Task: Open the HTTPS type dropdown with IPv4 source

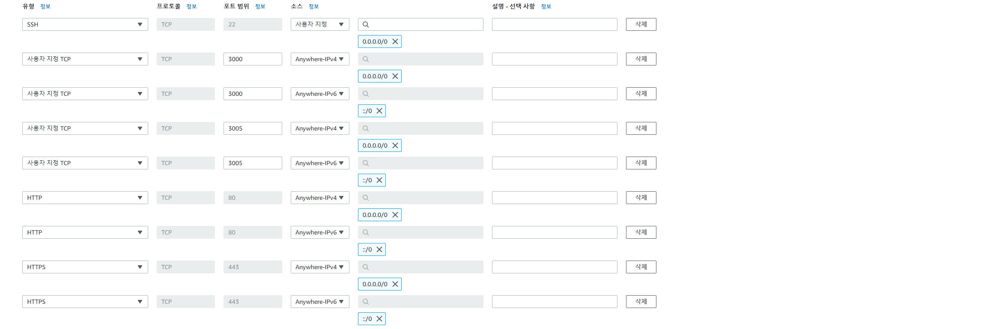Action: (x=85, y=267)
